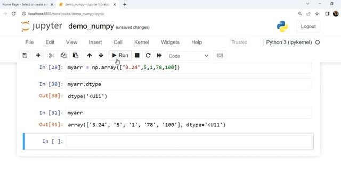This screenshot has width=341, height=191.
Task: Switch to the demo_numpy browser tab
Action: (x=87, y=4)
